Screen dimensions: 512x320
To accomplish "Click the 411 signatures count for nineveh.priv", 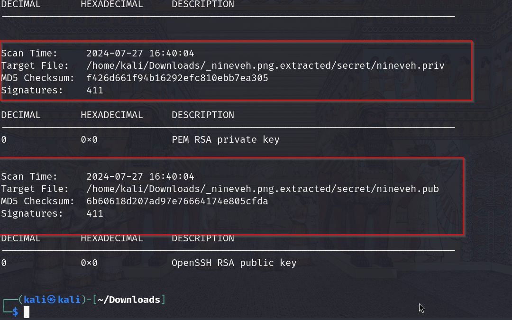I will (x=95, y=90).
